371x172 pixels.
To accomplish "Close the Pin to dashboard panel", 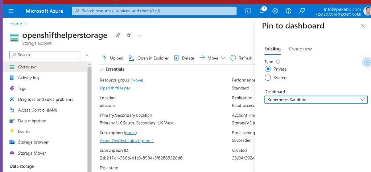I will (x=363, y=26).
